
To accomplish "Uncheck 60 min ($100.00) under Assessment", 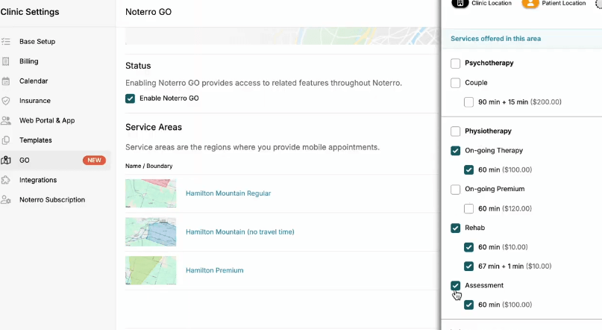I will click(468, 305).
